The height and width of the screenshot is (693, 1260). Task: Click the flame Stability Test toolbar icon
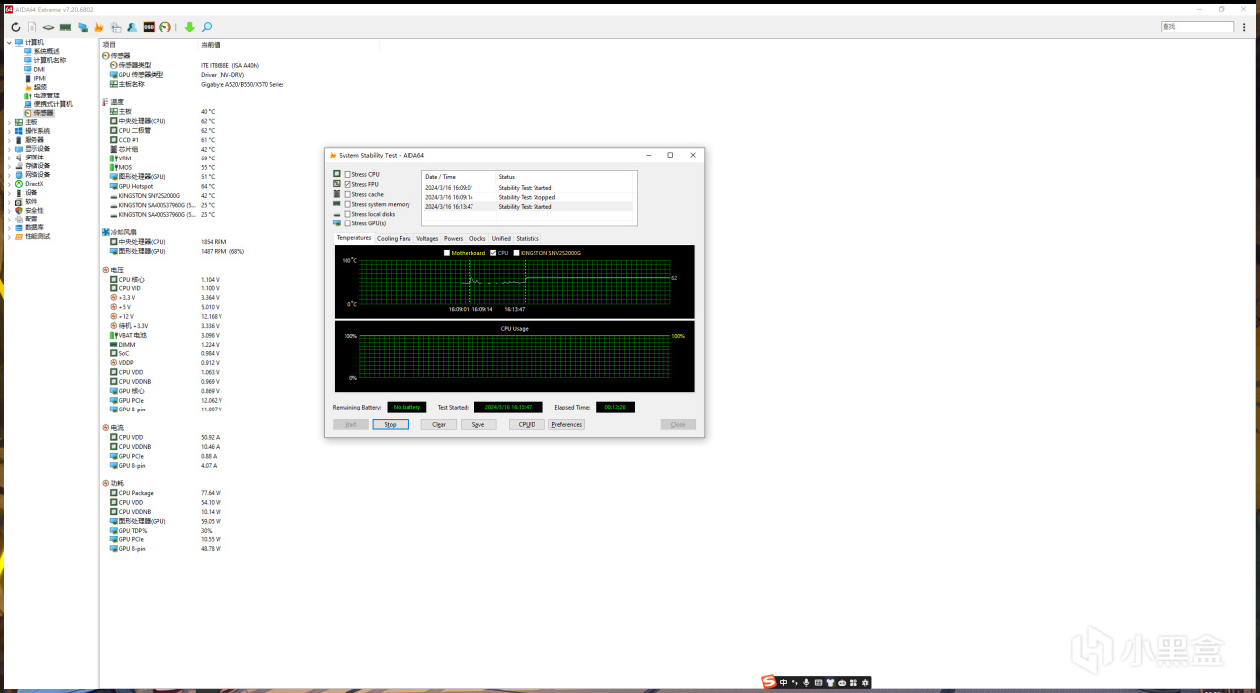click(x=98, y=27)
